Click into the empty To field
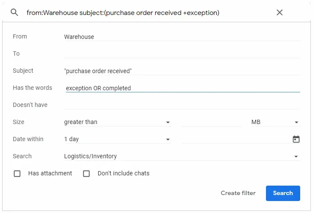 (182, 54)
